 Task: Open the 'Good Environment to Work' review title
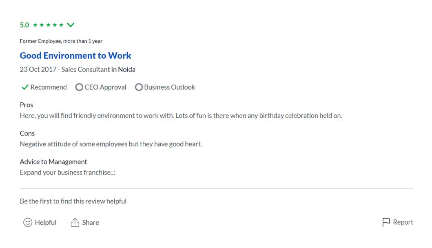click(75, 55)
